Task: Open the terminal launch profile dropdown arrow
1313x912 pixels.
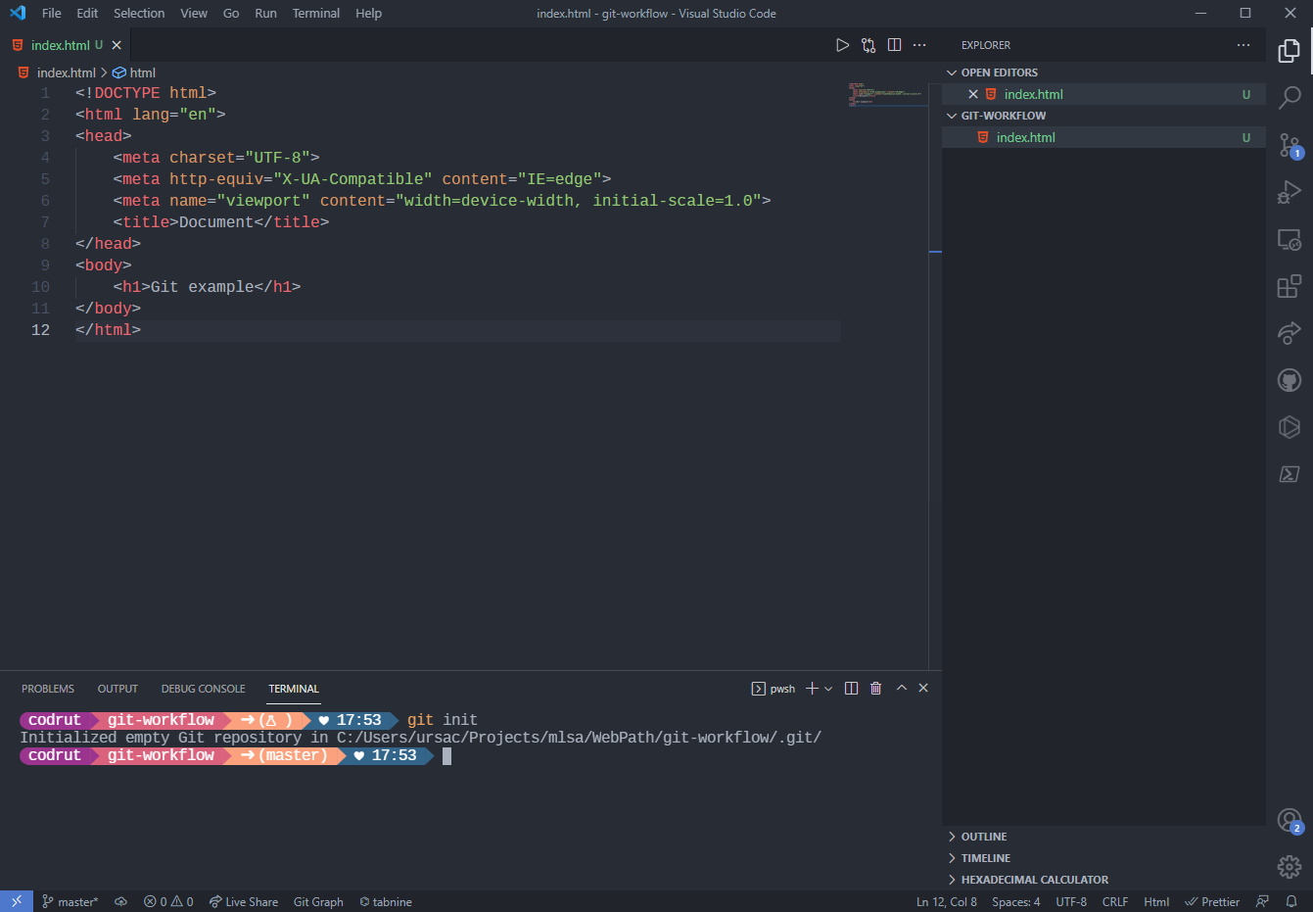Action: (828, 689)
